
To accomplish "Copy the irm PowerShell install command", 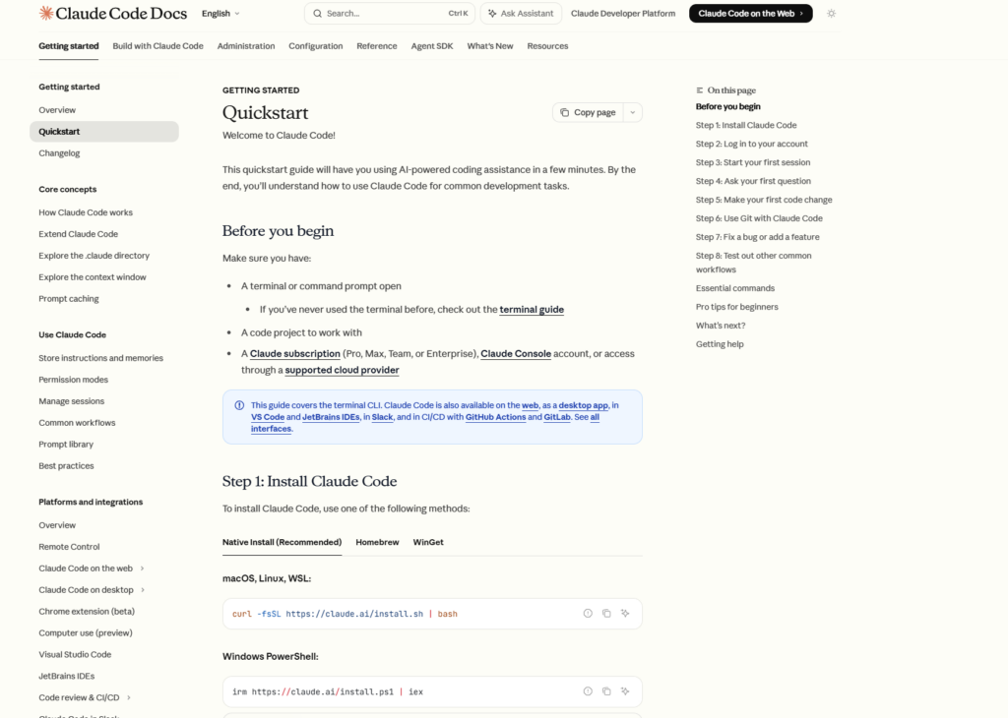I will (606, 691).
